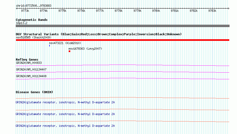
Task: Select the red esv1678363 loss marker
Action: click(x=70, y=51)
